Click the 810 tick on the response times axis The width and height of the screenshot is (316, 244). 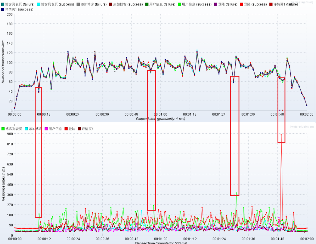tap(10, 144)
